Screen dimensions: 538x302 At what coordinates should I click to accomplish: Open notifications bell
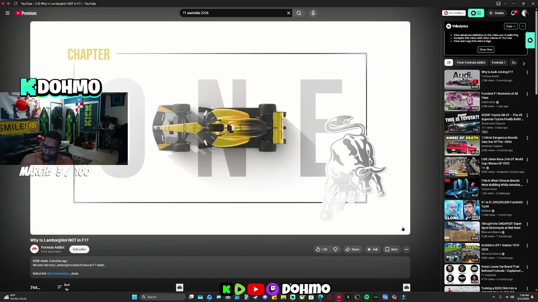(514, 13)
